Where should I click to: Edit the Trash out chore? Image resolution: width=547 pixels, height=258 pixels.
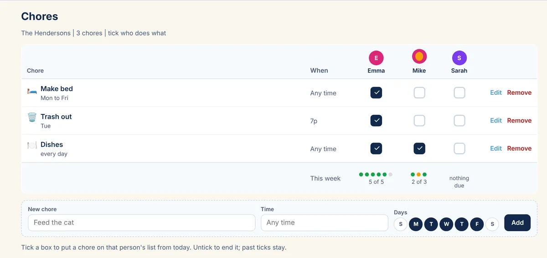pos(496,120)
